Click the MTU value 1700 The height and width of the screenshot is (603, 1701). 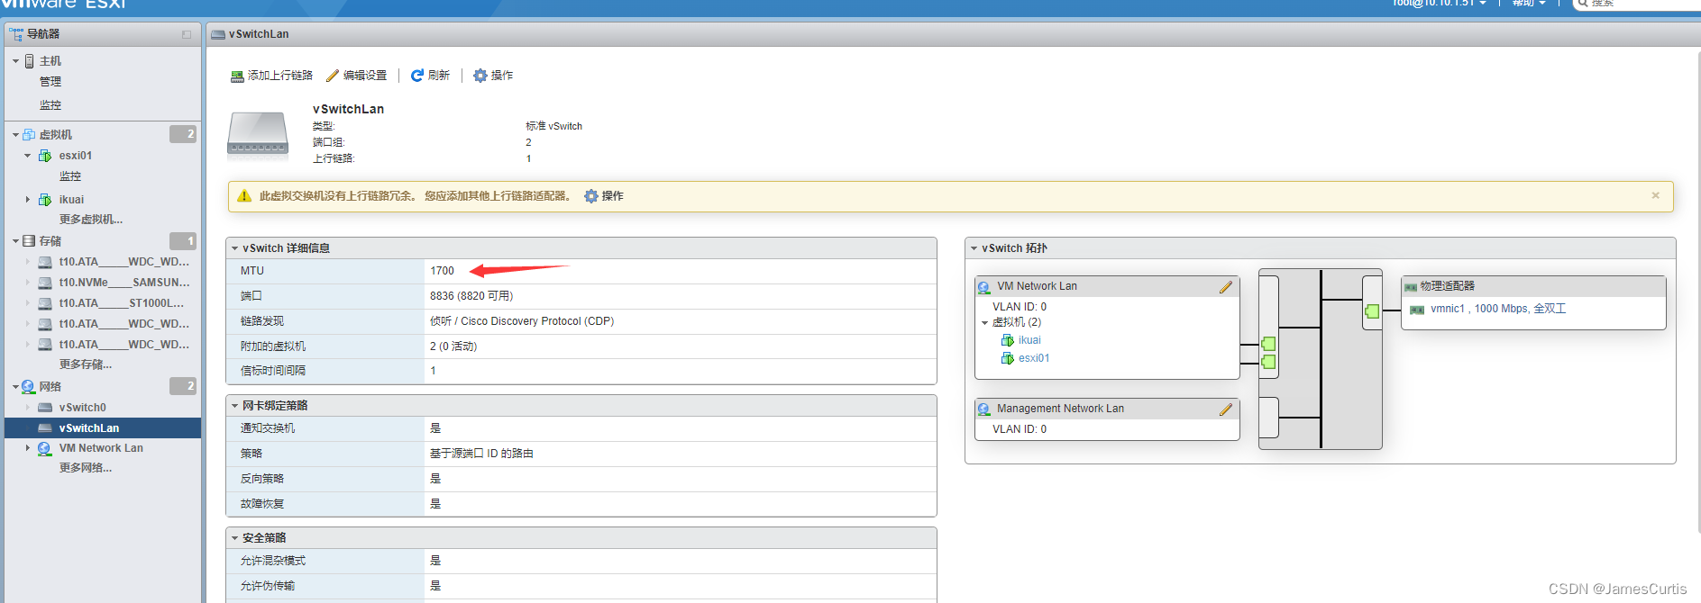click(442, 271)
